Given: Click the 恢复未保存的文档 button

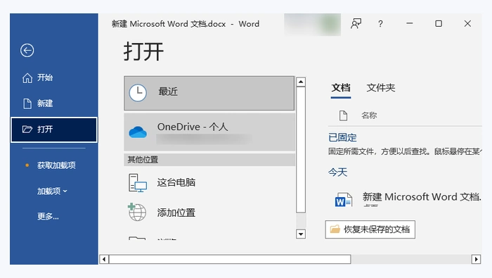Looking at the screenshot, I should (370, 229).
